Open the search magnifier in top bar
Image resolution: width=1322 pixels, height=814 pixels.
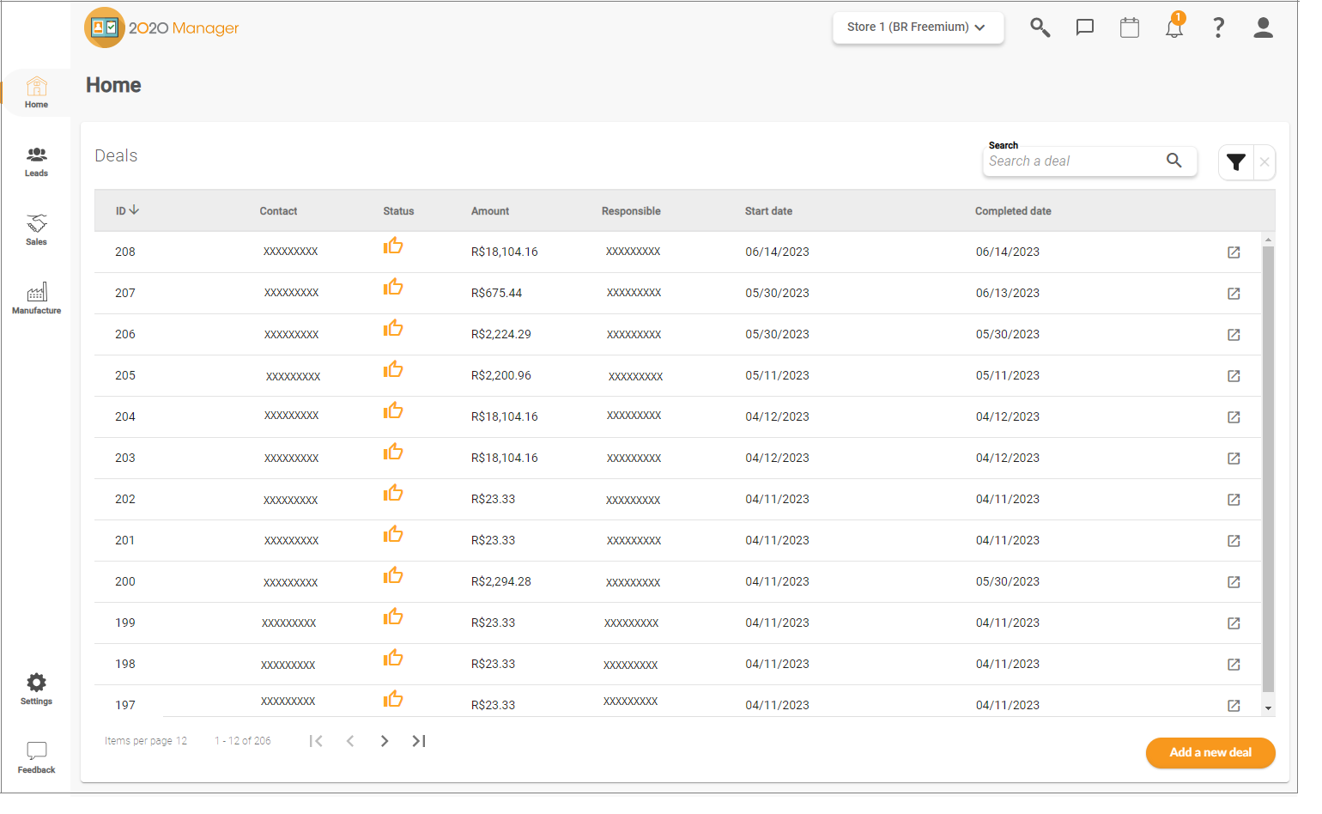(1040, 27)
